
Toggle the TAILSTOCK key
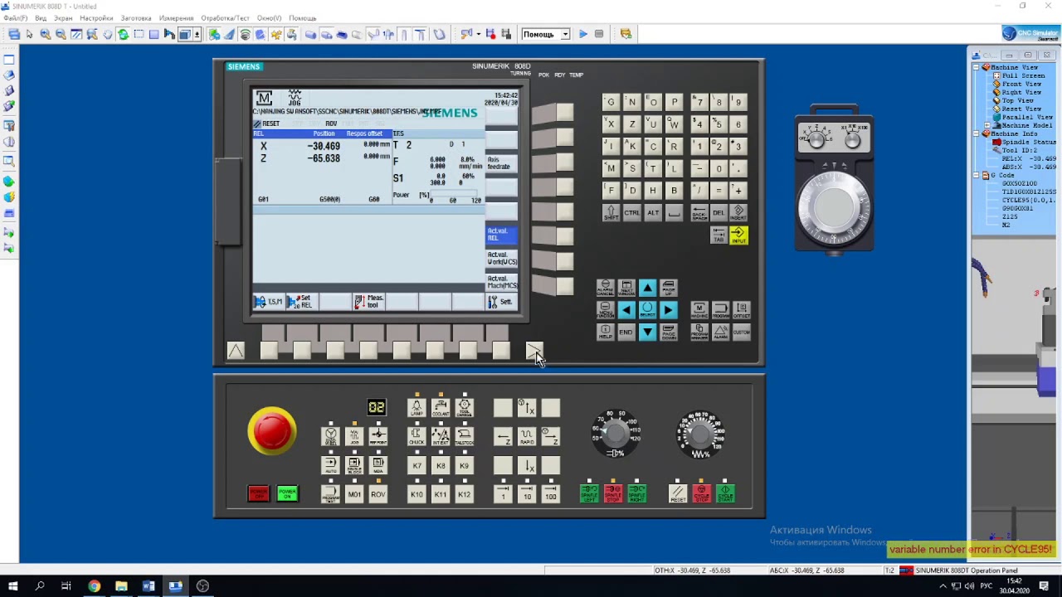tap(464, 435)
